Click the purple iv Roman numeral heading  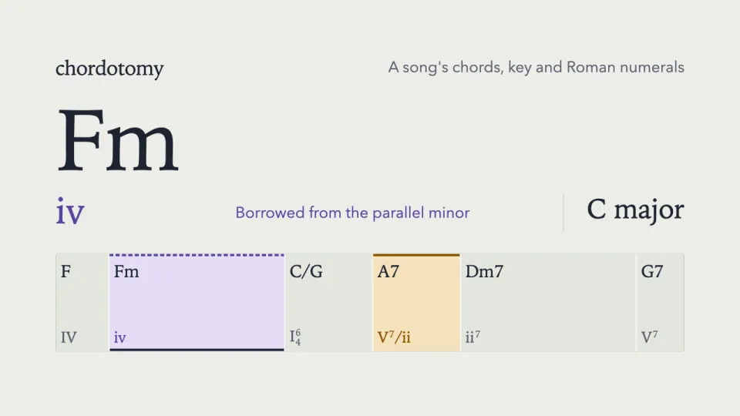pos(70,211)
